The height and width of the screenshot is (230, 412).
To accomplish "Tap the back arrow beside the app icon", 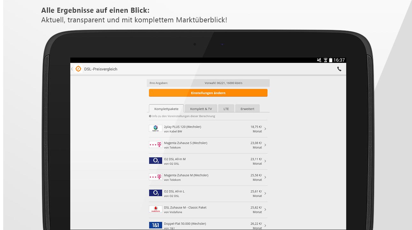I will (x=72, y=69).
